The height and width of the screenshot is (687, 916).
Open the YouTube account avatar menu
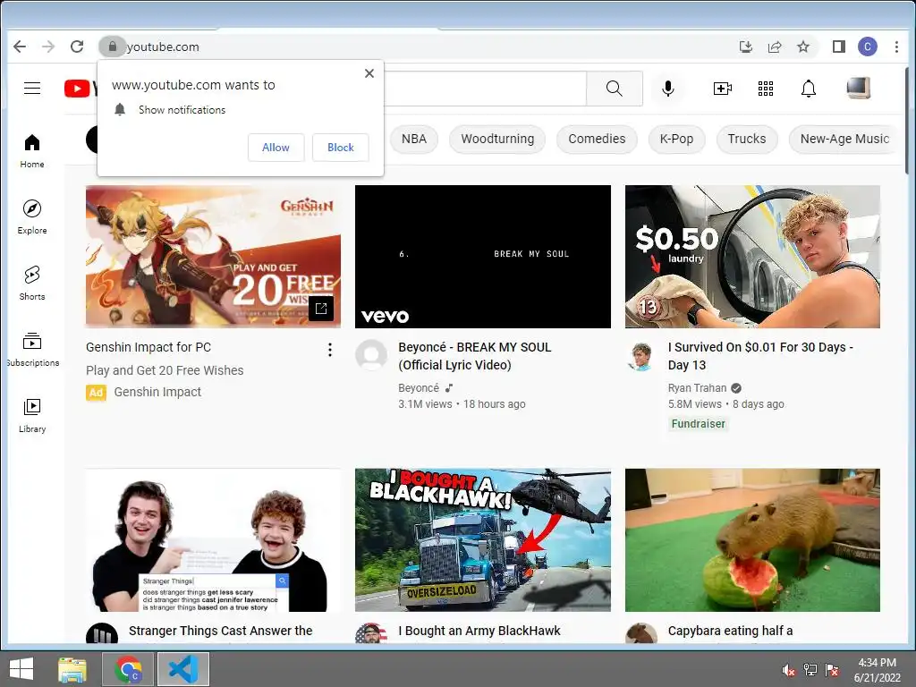click(858, 89)
